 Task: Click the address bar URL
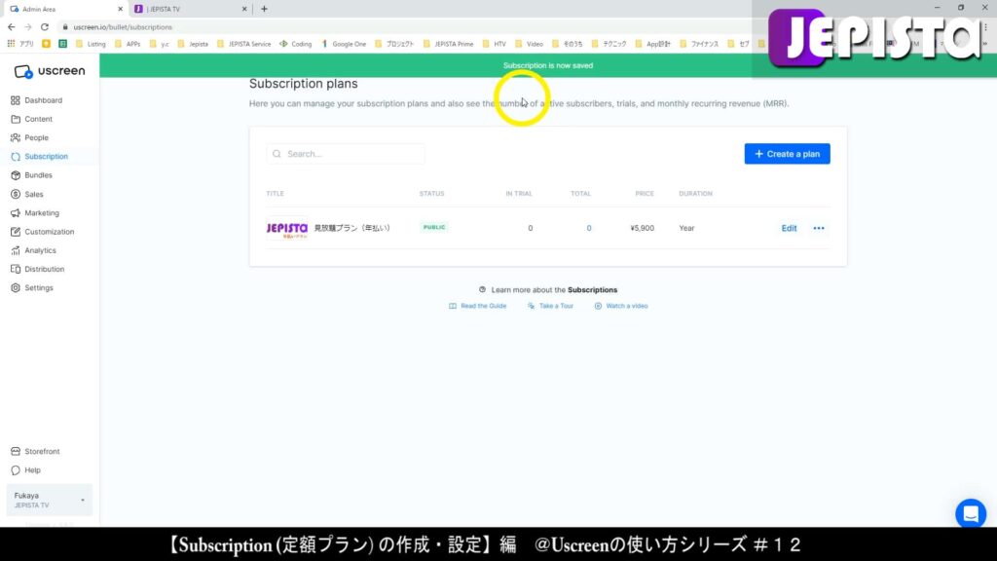(123, 27)
